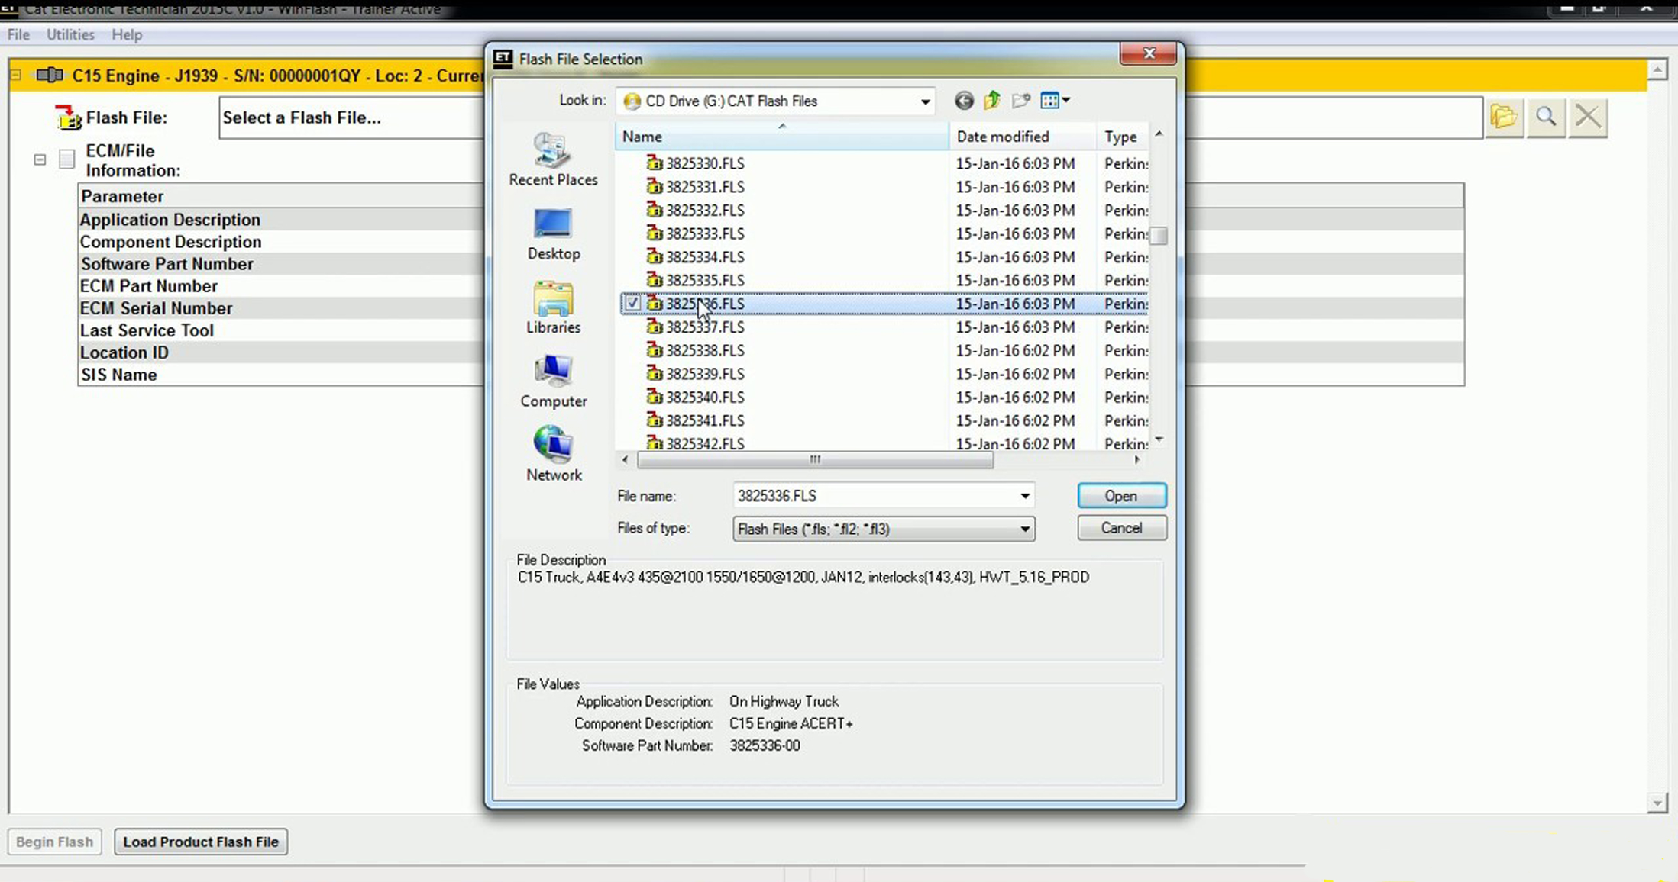The height and width of the screenshot is (882, 1678).
Task: Click the Create New Folder icon
Action: pyautogui.click(x=1020, y=101)
